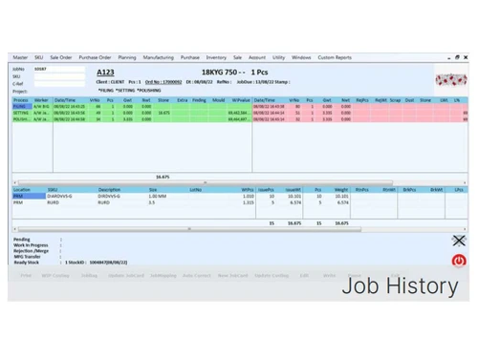Click the RejPcs column header
The height and width of the screenshot is (358, 478).
(x=362, y=100)
